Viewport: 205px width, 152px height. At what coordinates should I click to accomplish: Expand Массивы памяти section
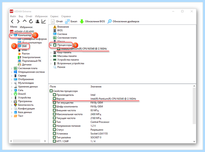point(51,56)
